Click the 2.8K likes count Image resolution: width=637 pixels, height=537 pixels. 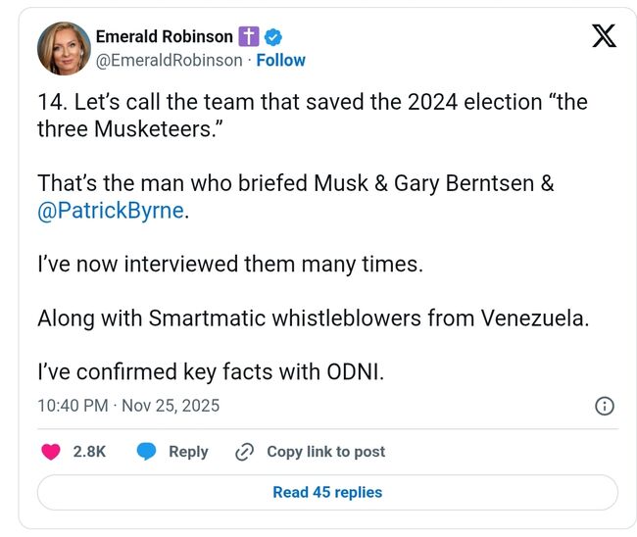(89, 452)
